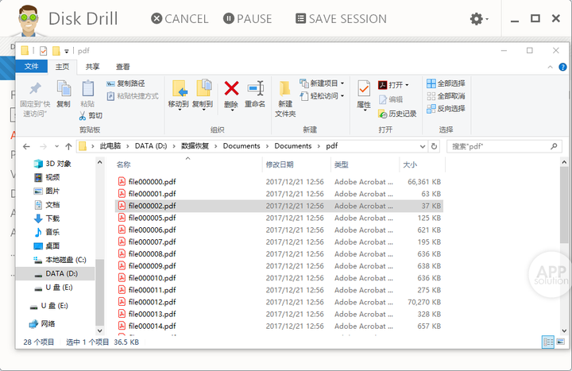The height and width of the screenshot is (371, 572).
Task: Click the 编辑 edit button
Action: pos(391,99)
